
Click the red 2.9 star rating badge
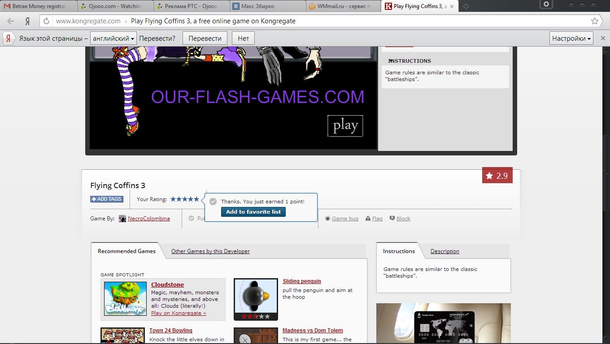tap(497, 176)
